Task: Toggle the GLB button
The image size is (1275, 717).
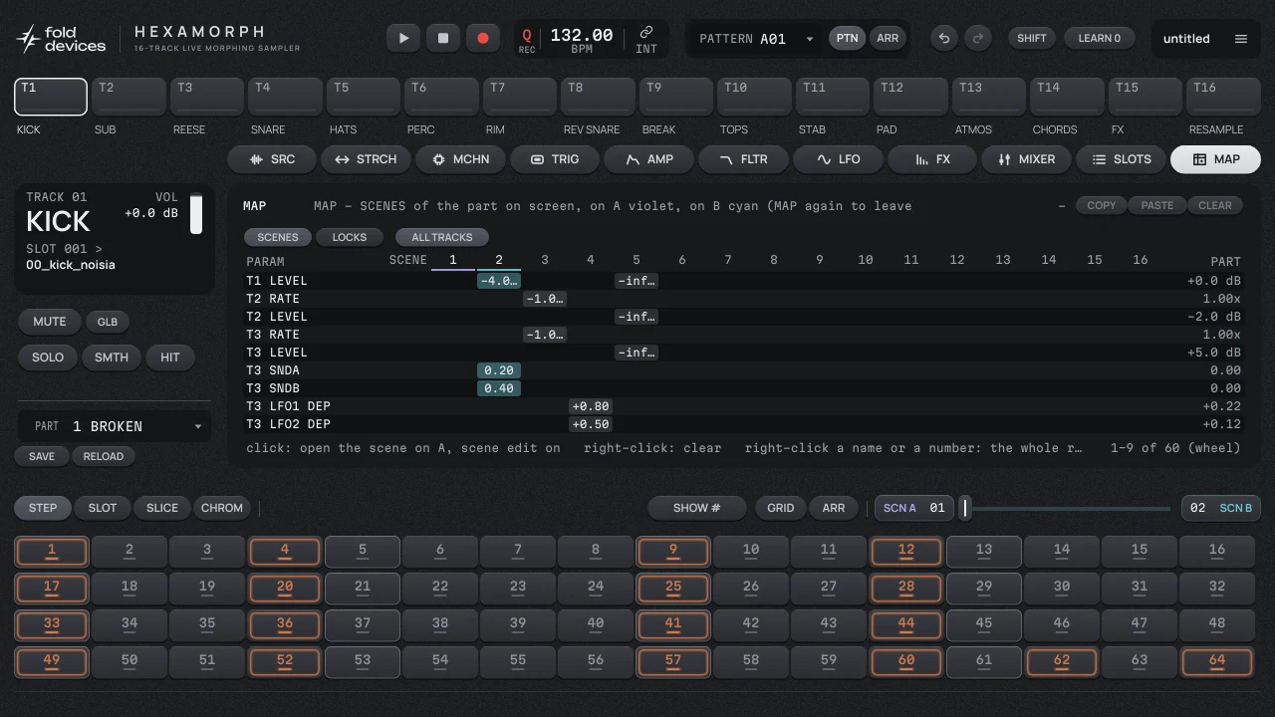Action: coord(108,322)
